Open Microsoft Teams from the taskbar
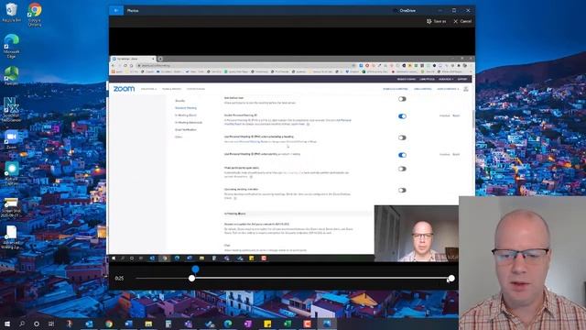This screenshot has height=330, width=586. coord(188,324)
